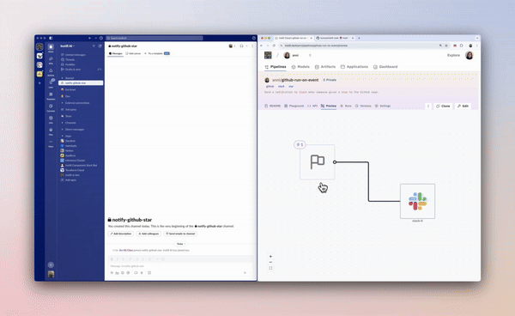This screenshot has height=316, width=515.
Task: Click the Add description button
Action: pyautogui.click(x=121, y=234)
